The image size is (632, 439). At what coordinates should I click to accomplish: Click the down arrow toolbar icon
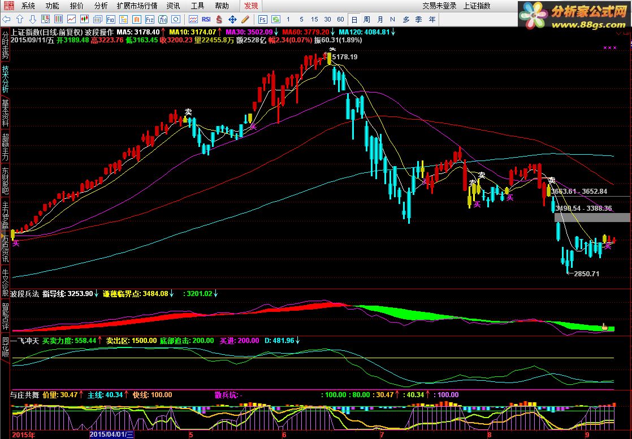point(33,19)
